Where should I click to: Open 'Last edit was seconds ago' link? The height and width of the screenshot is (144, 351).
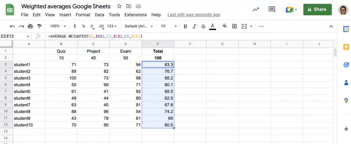[194, 15]
